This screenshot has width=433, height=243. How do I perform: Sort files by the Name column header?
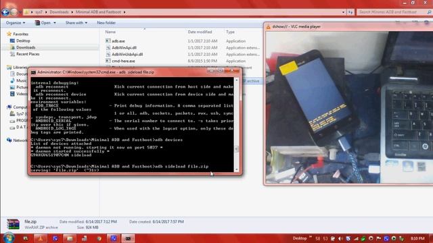[110, 32]
